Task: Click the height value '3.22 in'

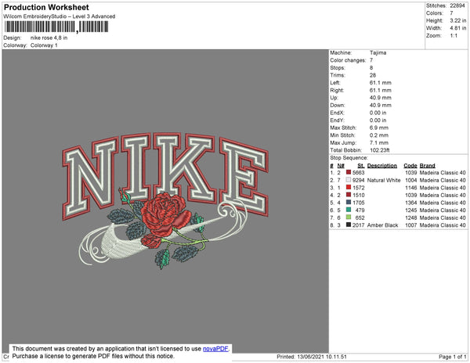Action: click(458, 20)
